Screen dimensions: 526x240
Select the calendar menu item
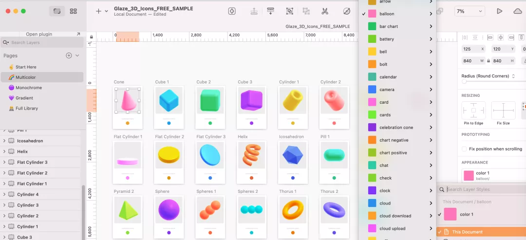(x=388, y=77)
